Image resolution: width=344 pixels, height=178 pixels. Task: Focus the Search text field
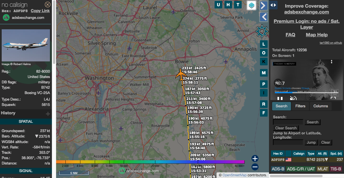click(288, 122)
